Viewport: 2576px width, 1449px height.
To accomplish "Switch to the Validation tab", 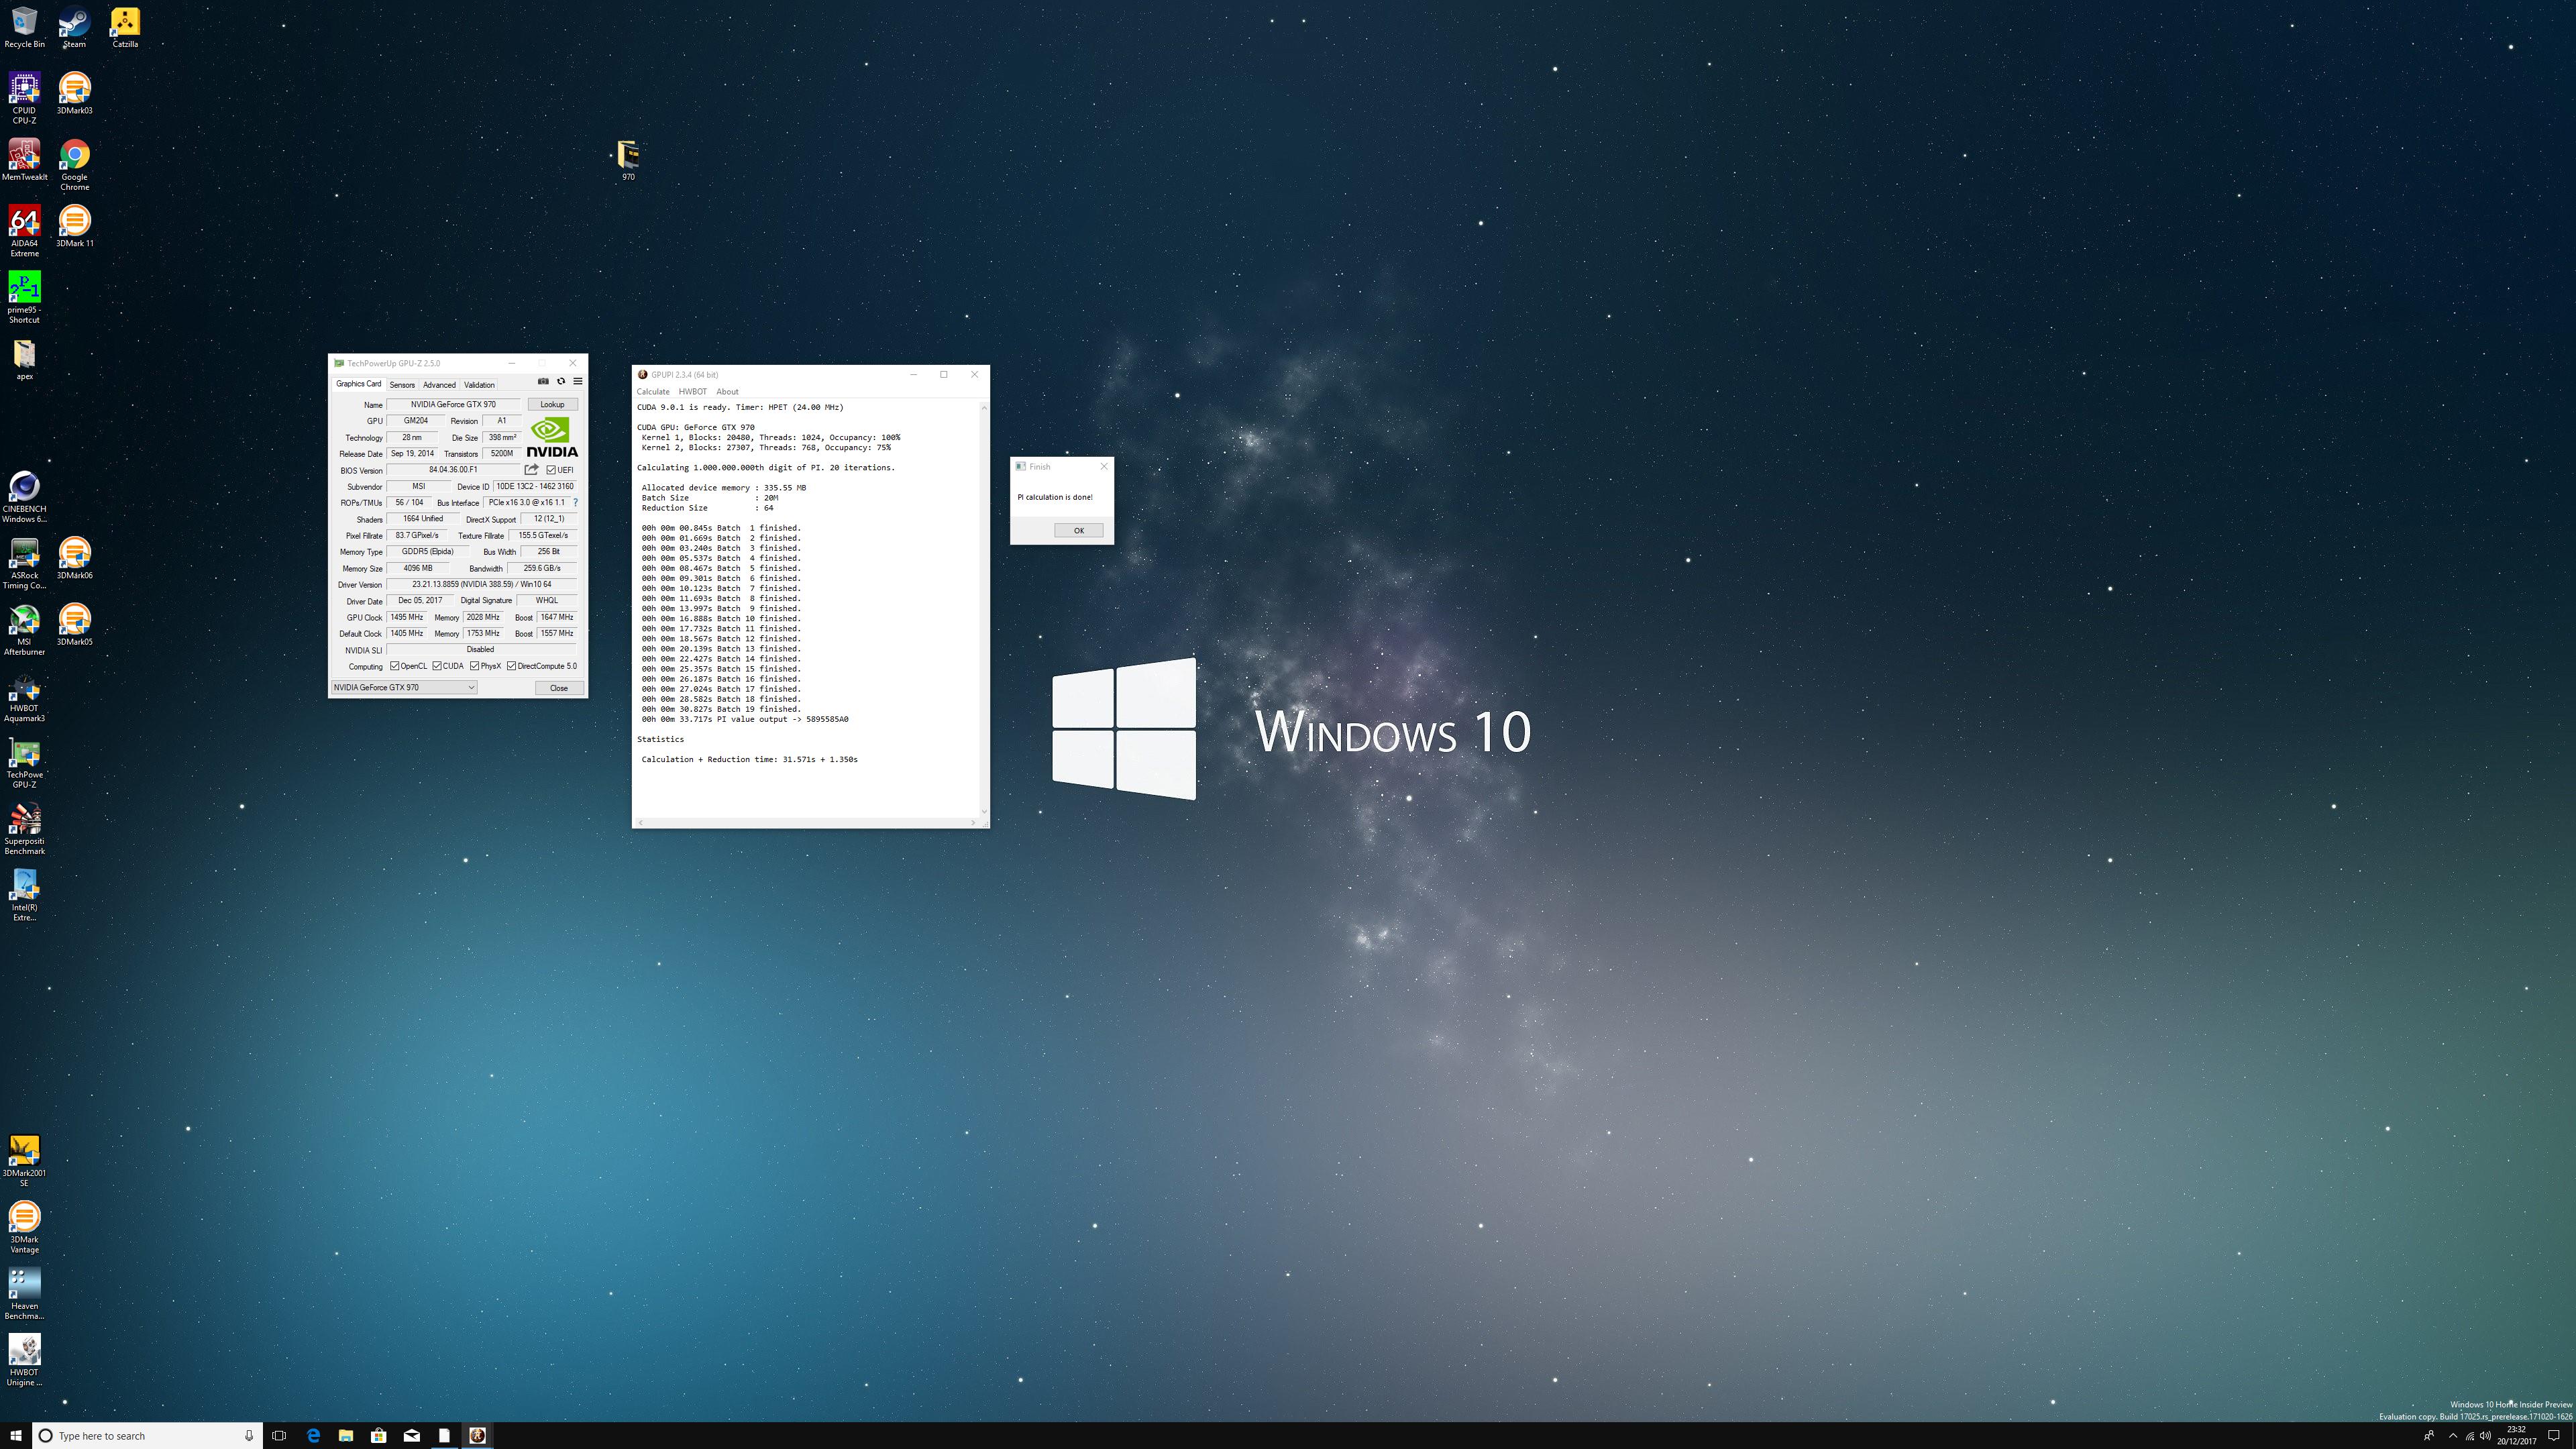I will pos(479,385).
